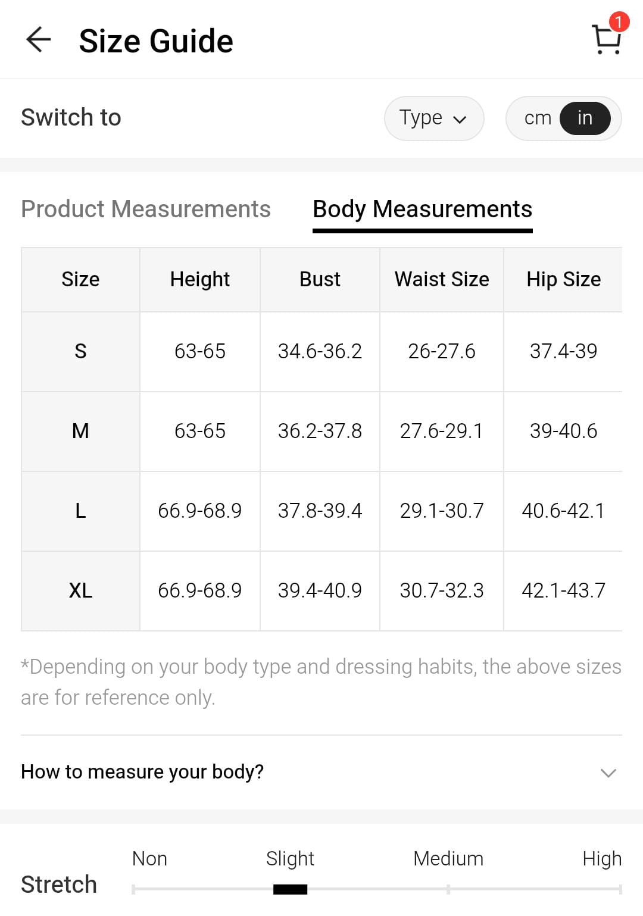Select the Body Measurements tab

[x=422, y=209]
